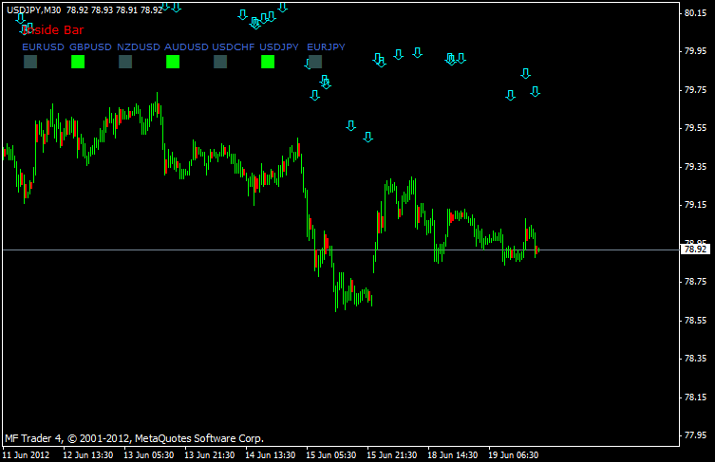Select the lowest cyan down-arrow signal on chart
715x462 pixels.
click(368, 137)
